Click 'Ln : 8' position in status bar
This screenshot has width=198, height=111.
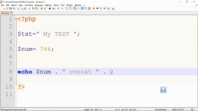click(x=117, y=109)
